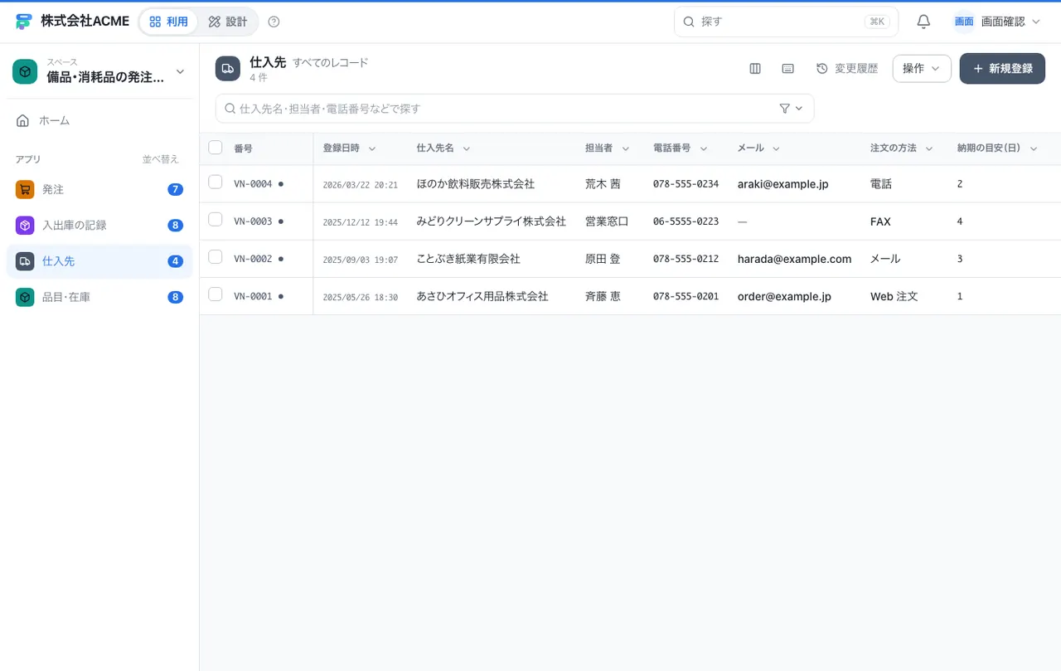Click the keyboard shortcuts icon
This screenshot has height=671, width=1061.
tap(788, 69)
